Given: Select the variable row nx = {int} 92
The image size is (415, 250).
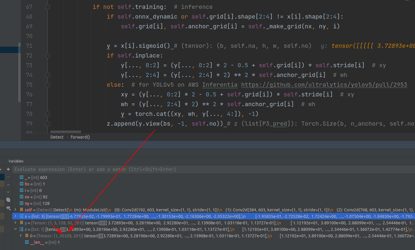Looking at the screenshot, I should point(213,197).
